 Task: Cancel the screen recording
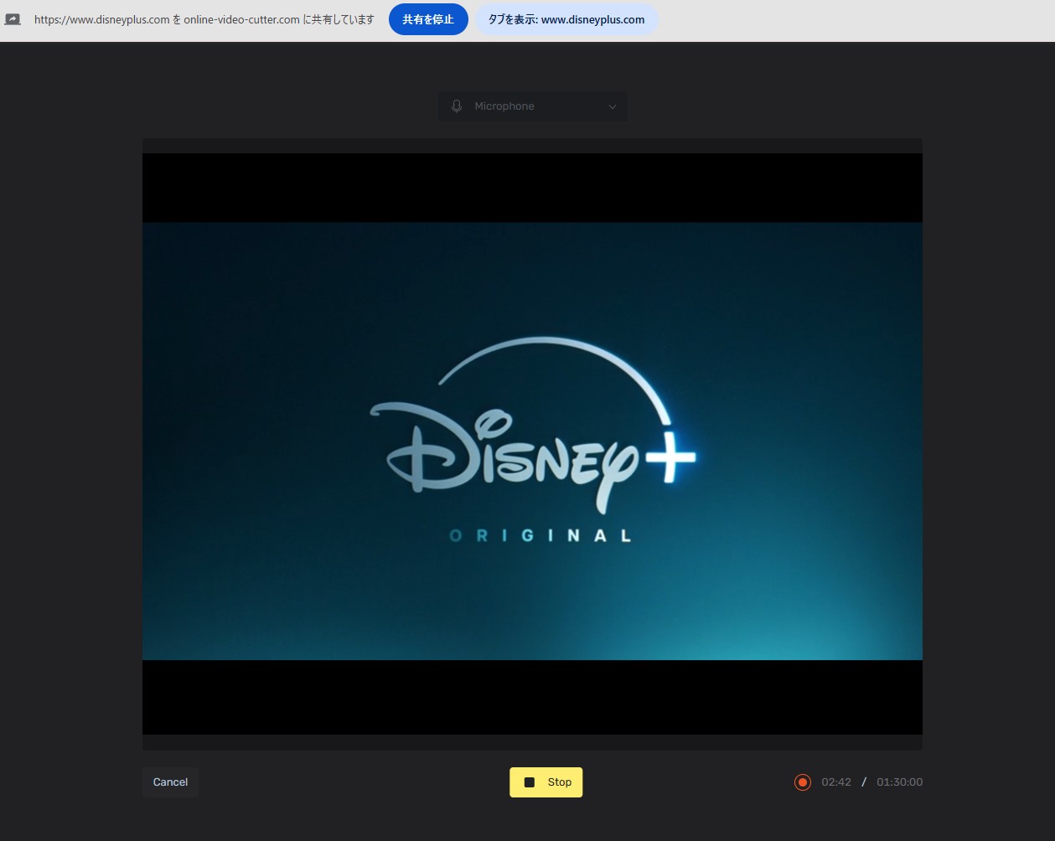170,782
